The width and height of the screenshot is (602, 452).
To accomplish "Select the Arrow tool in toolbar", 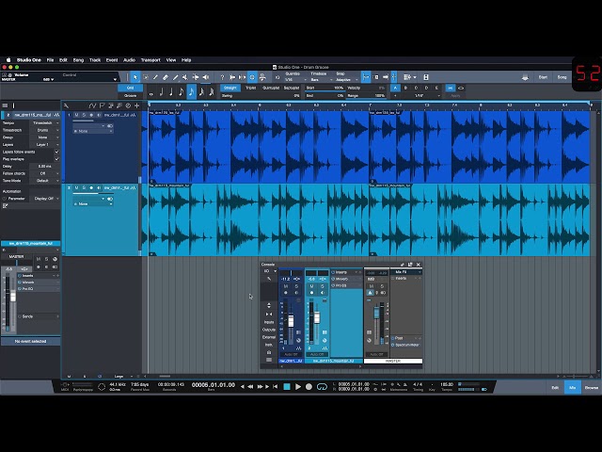I will (x=135, y=77).
